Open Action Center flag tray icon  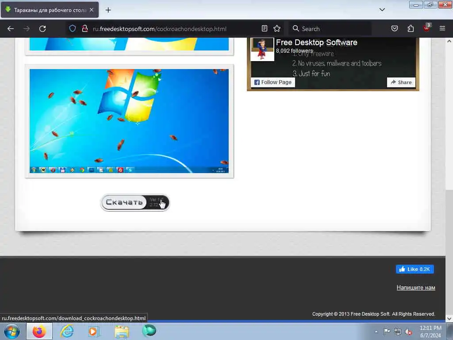[387, 331]
